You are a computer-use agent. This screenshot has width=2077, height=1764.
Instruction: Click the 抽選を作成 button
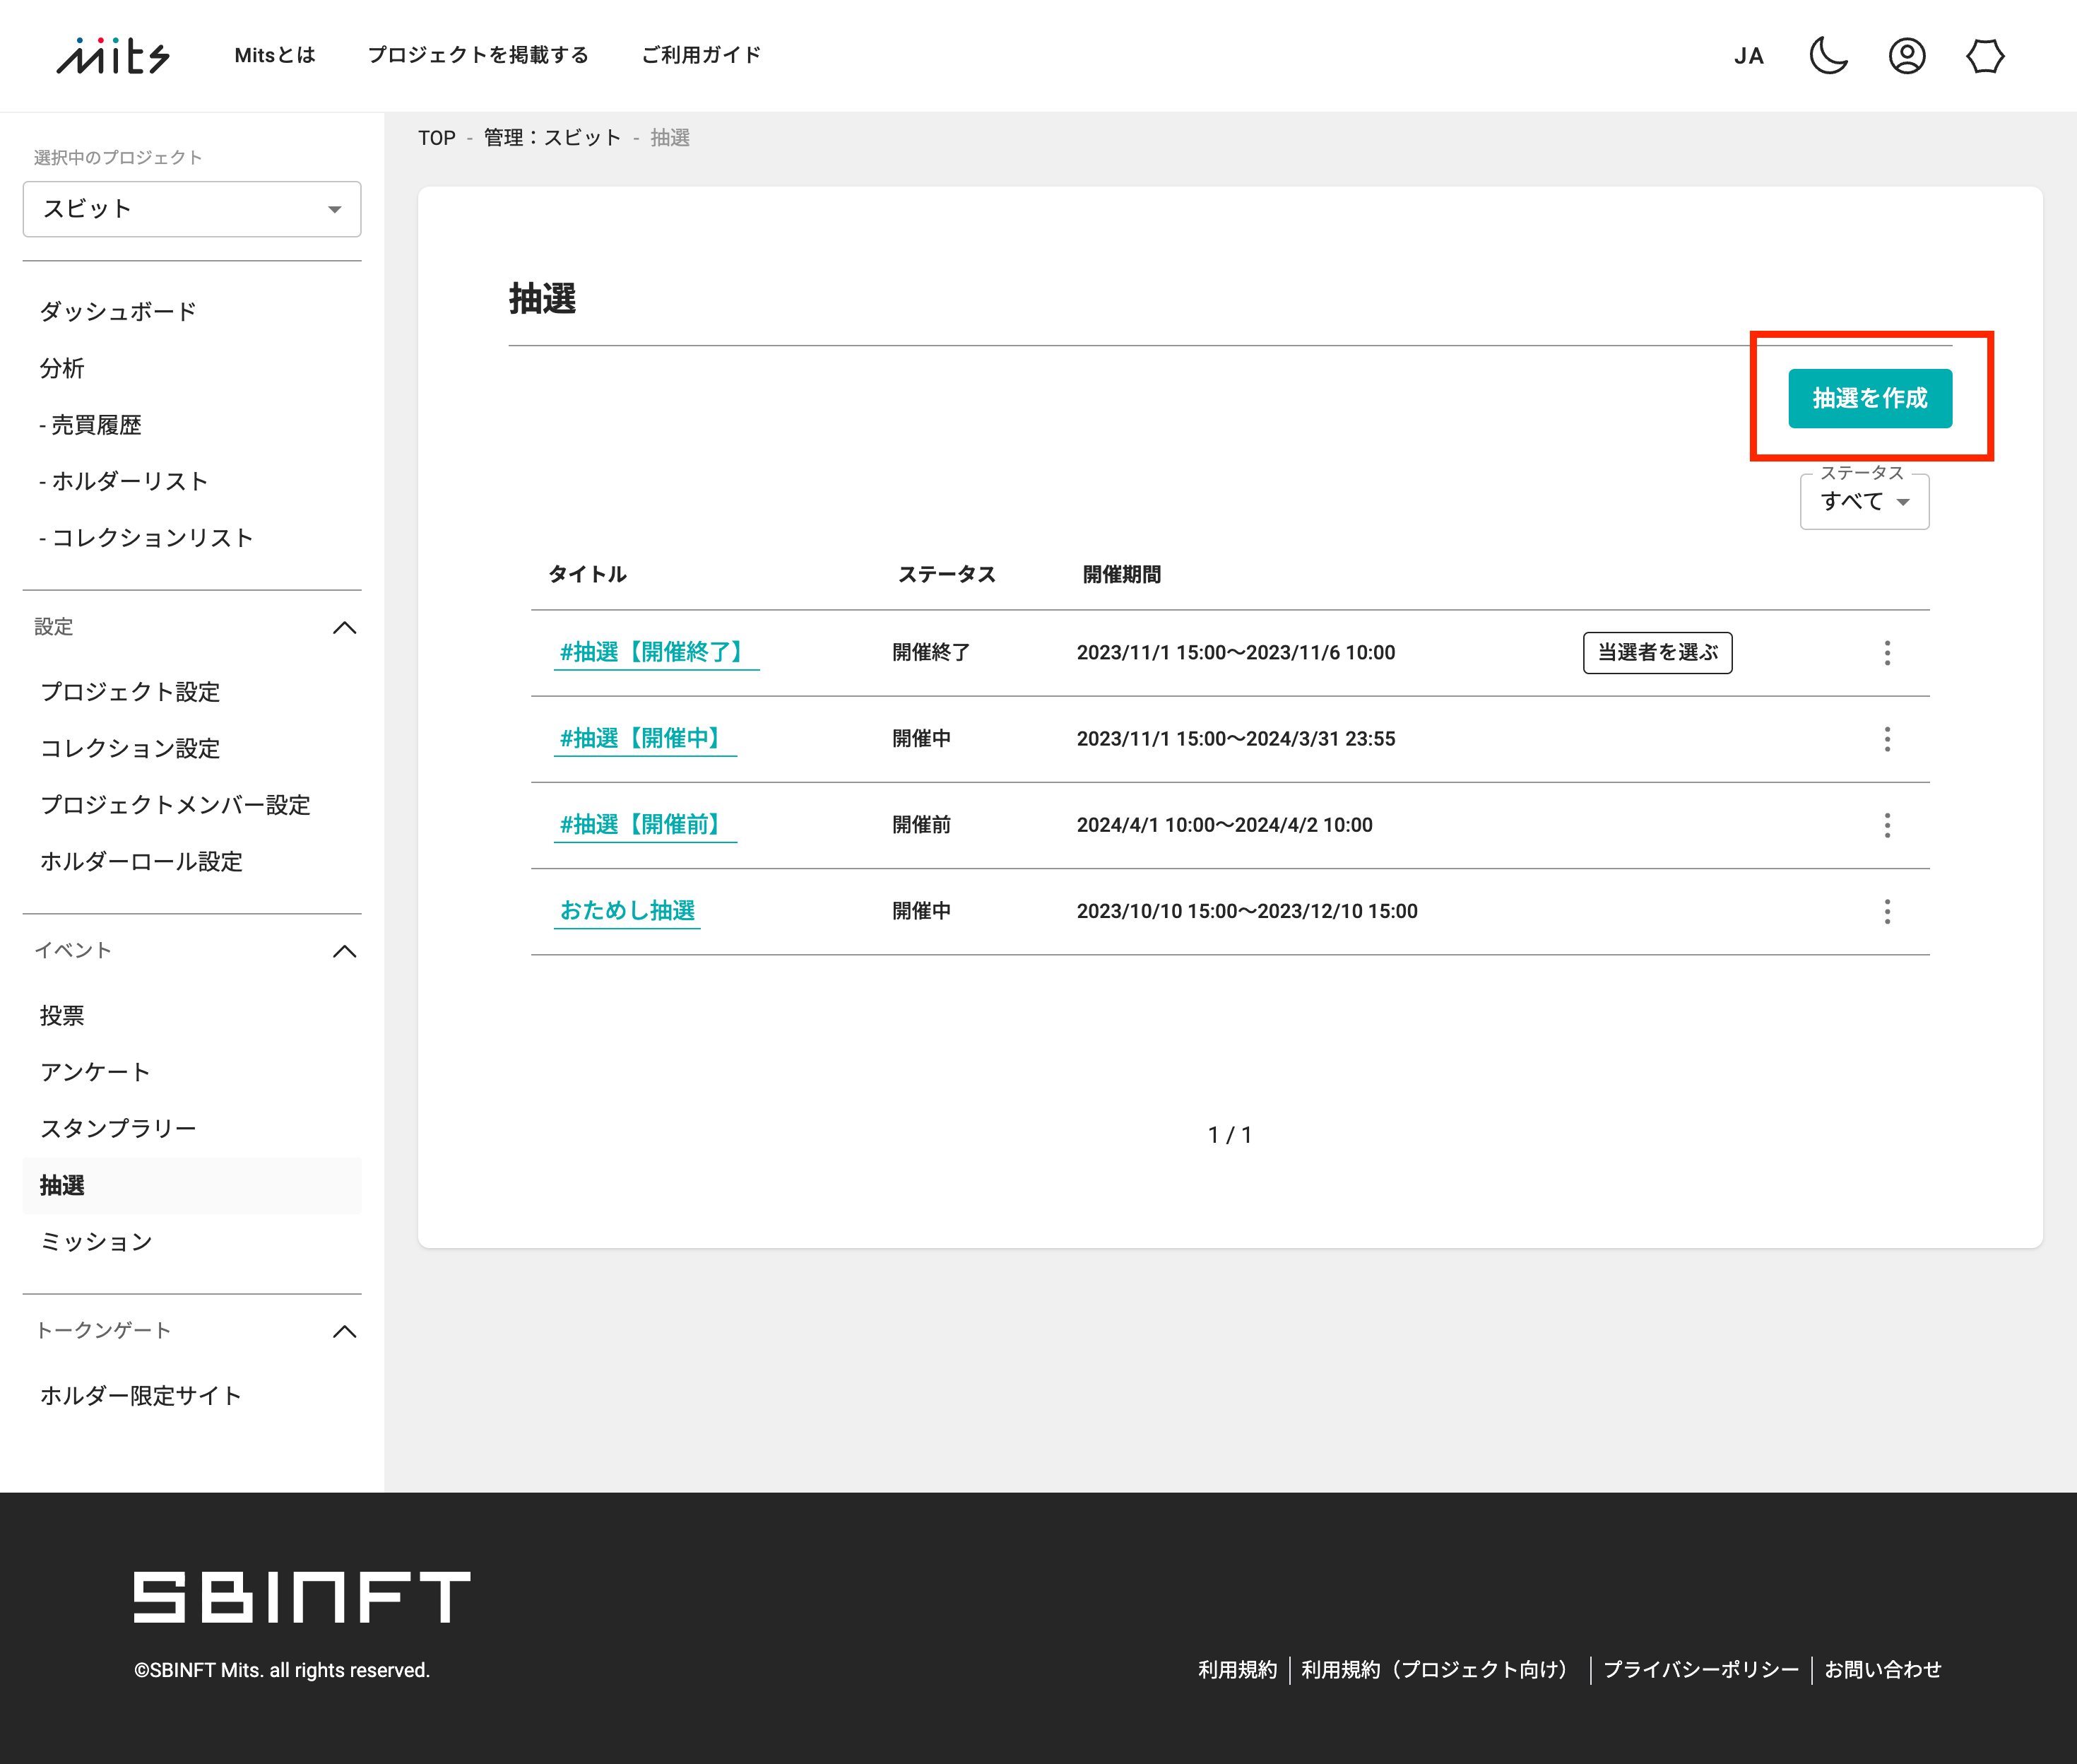(x=1870, y=398)
